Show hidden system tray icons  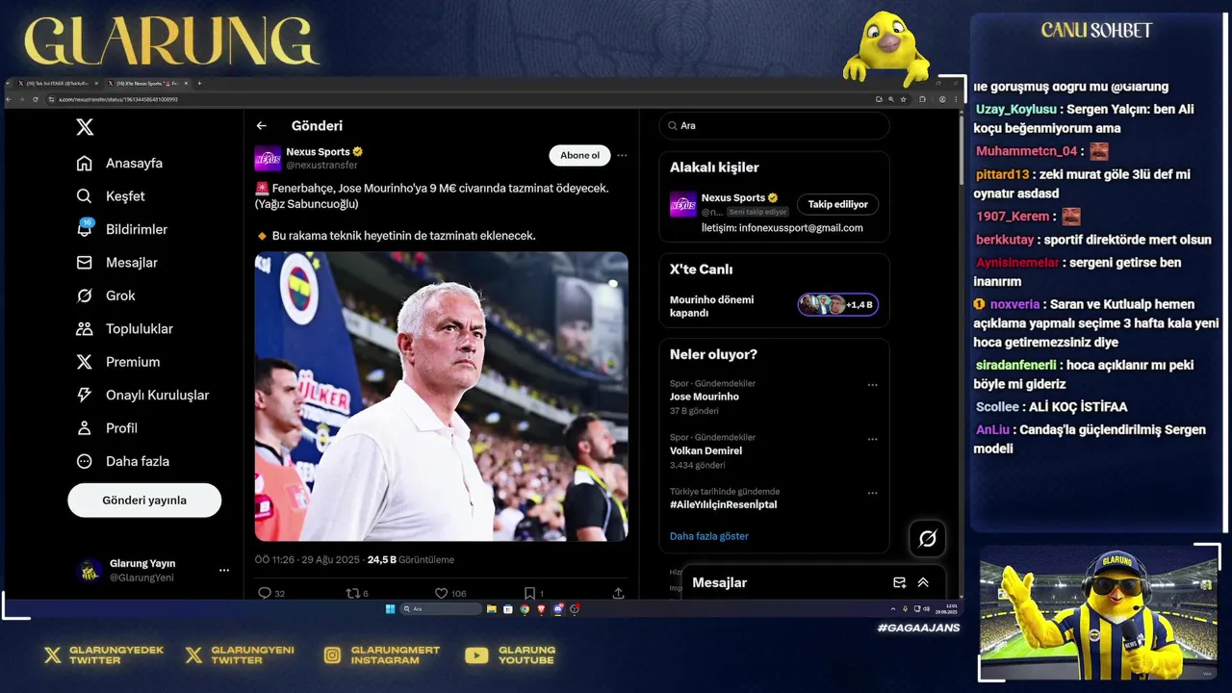pos(893,609)
